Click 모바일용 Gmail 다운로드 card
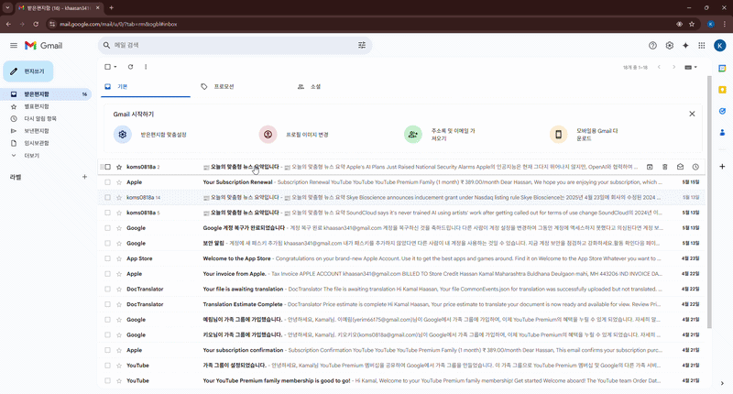The height and width of the screenshot is (394, 733). click(584, 135)
